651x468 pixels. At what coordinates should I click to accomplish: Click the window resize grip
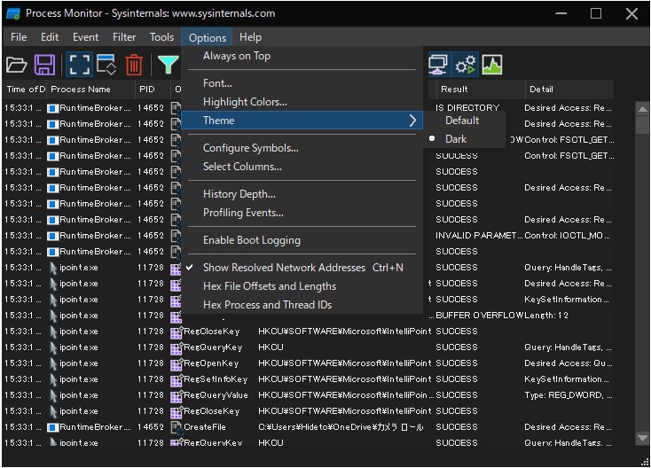click(x=645, y=462)
